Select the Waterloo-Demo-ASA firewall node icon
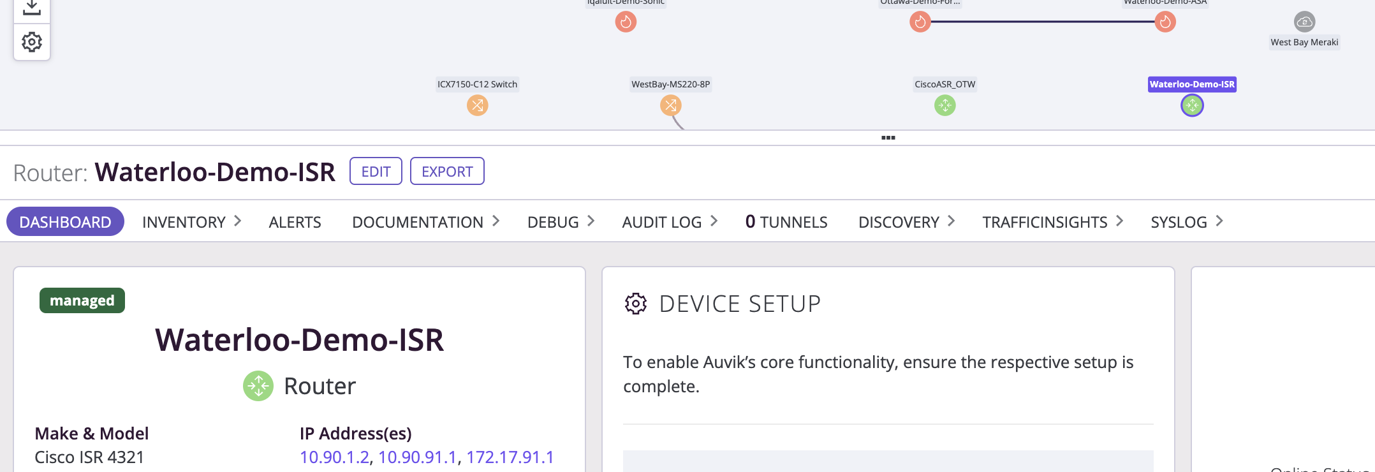This screenshot has width=1375, height=472. point(1165,22)
